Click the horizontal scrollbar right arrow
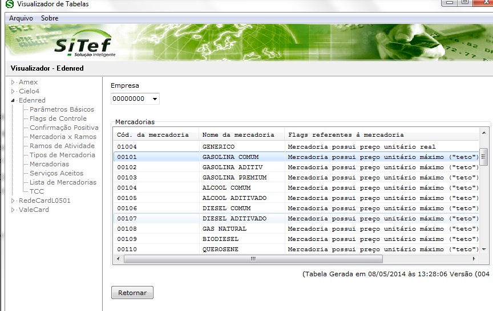This screenshot has height=311, width=493. click(x=474, y=259)
